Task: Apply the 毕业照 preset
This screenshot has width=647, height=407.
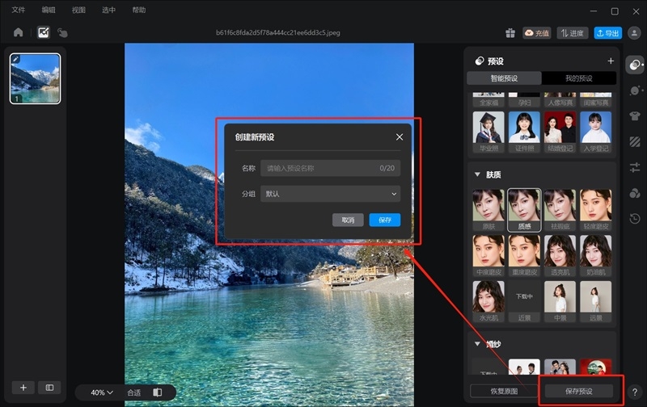Action: [488, 132]
